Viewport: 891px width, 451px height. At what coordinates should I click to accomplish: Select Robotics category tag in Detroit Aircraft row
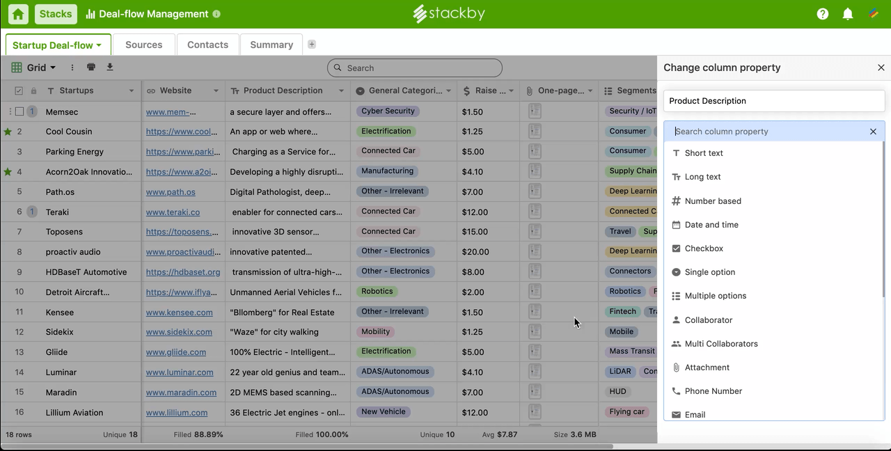(x=377, y=292)
